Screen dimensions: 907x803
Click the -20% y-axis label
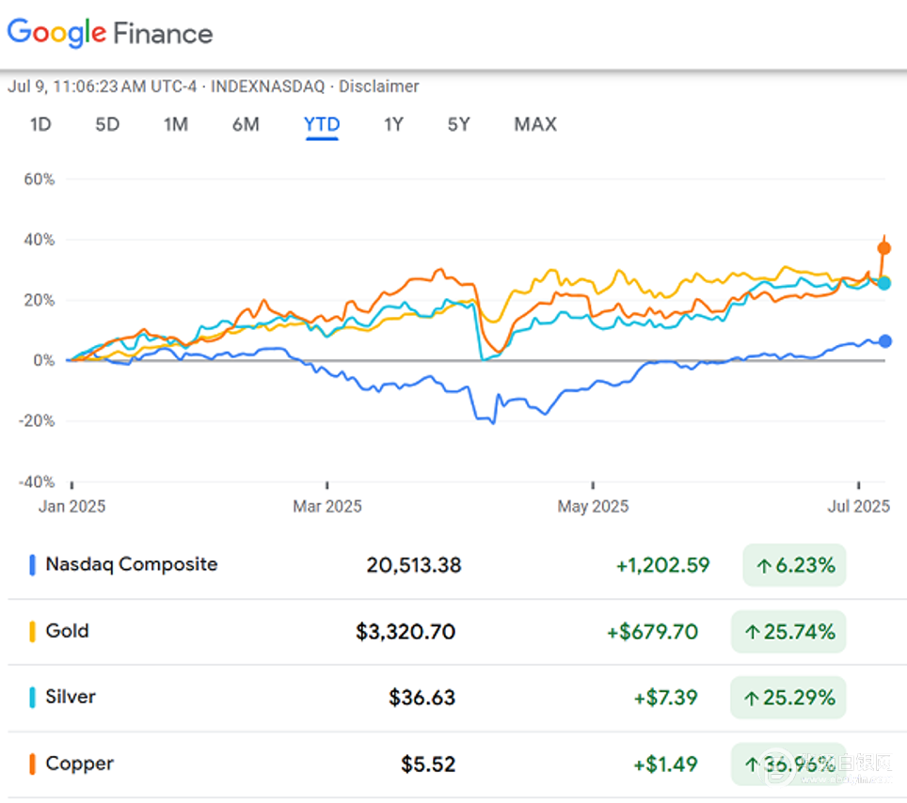[x=37, y=421]
